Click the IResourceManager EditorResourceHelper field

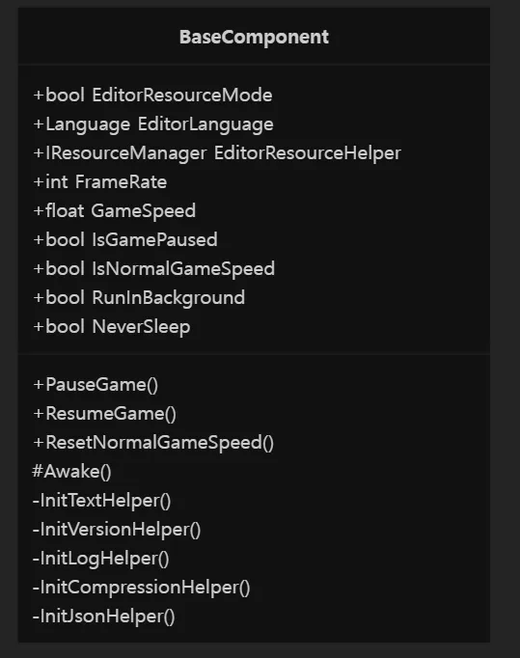pyautogui.click(x=217, y=153)
